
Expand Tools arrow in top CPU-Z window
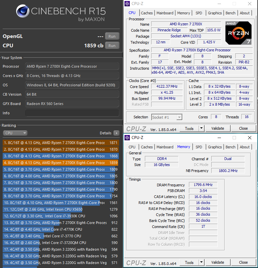pyautogui.click(x=201, y=128)
